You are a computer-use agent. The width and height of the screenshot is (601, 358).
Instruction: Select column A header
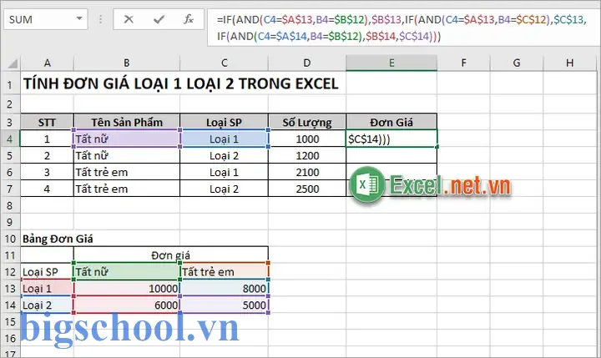tap(47, 63)
